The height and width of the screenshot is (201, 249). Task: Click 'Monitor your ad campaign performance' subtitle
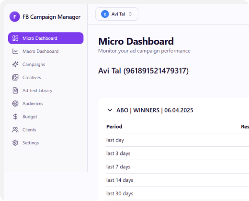144,51
